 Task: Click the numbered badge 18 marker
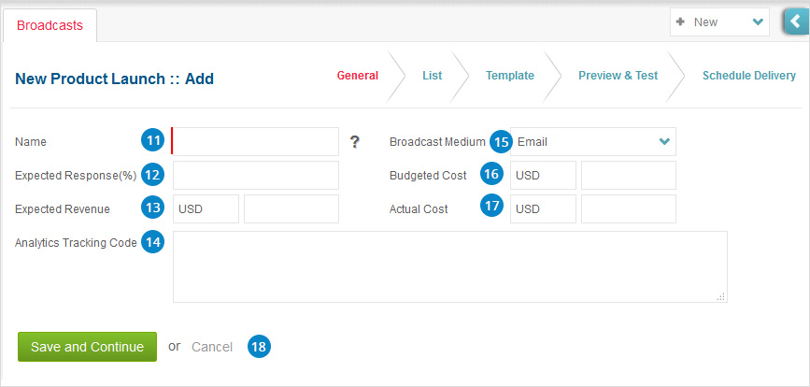pyautogui.click(x=259, y=347)
